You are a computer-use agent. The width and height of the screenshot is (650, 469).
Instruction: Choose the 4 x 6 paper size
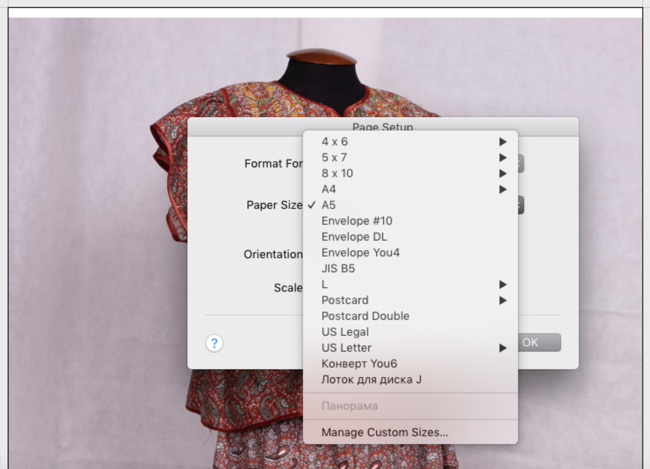coord(410,142)
